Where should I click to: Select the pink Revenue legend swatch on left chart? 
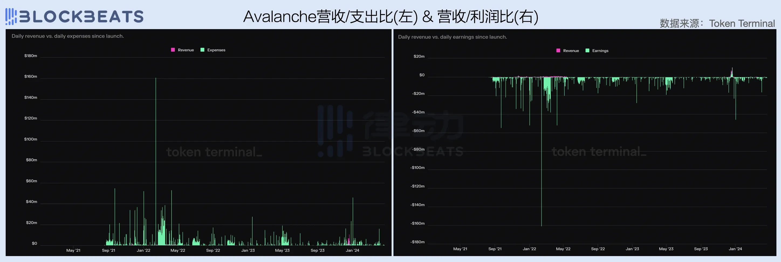coord(173,50)
